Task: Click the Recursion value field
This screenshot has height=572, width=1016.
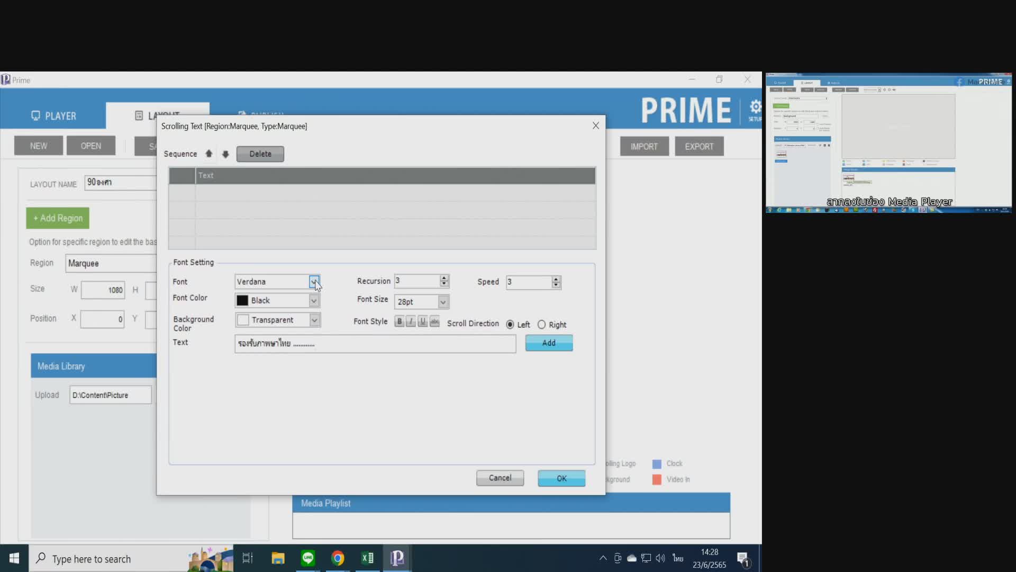Action: coord(417,281)
